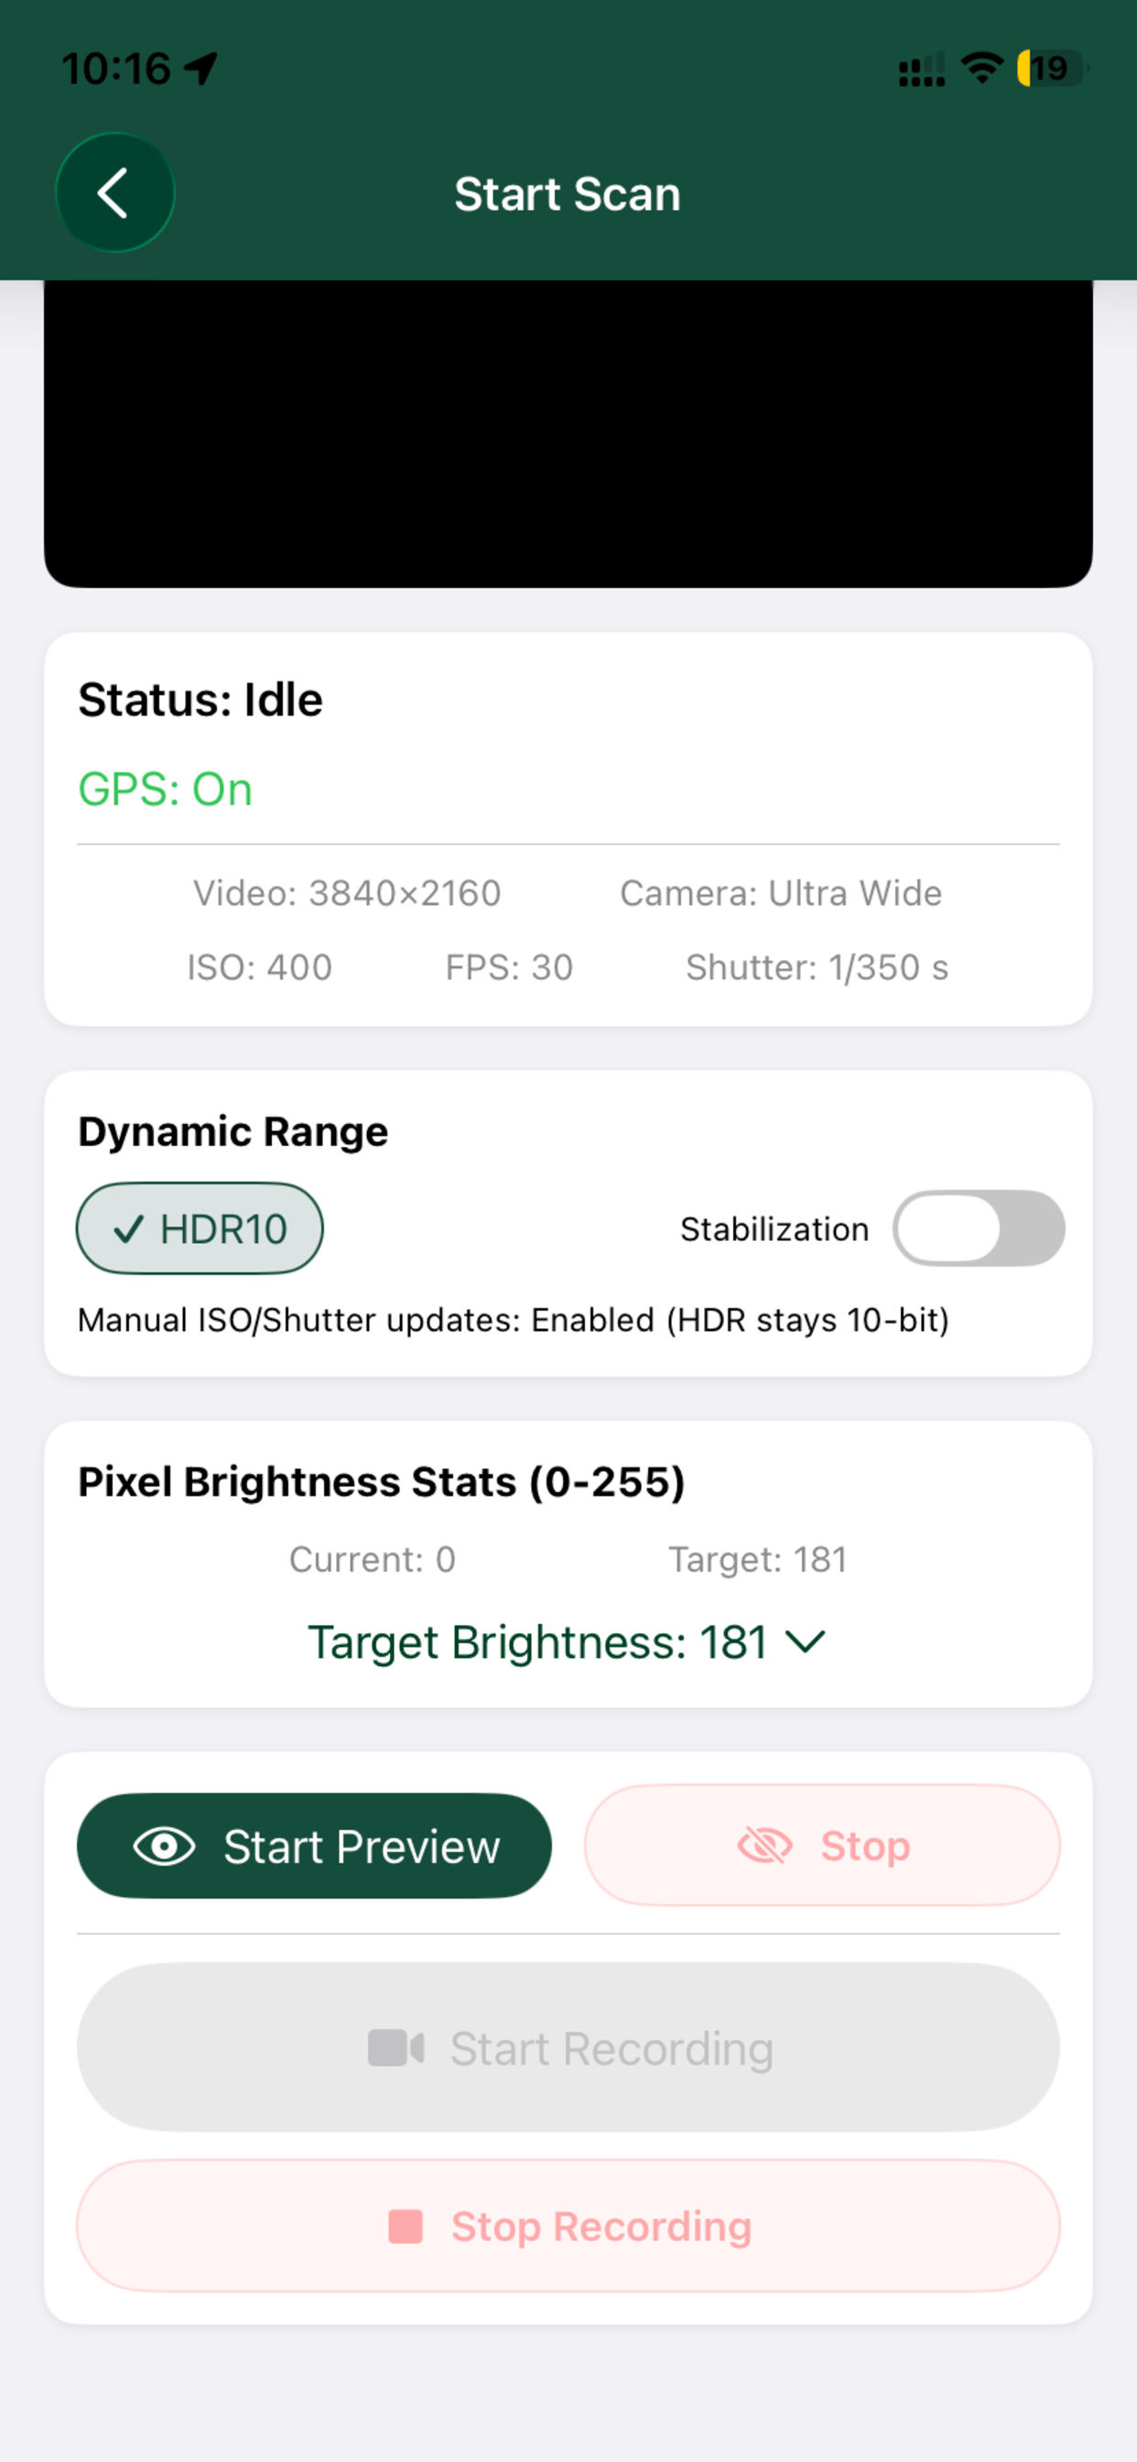This screenshot has width=1137, height=2462.
Task: Open the Target Brightness: 181 dropdown
Action: pos(567,1642)
